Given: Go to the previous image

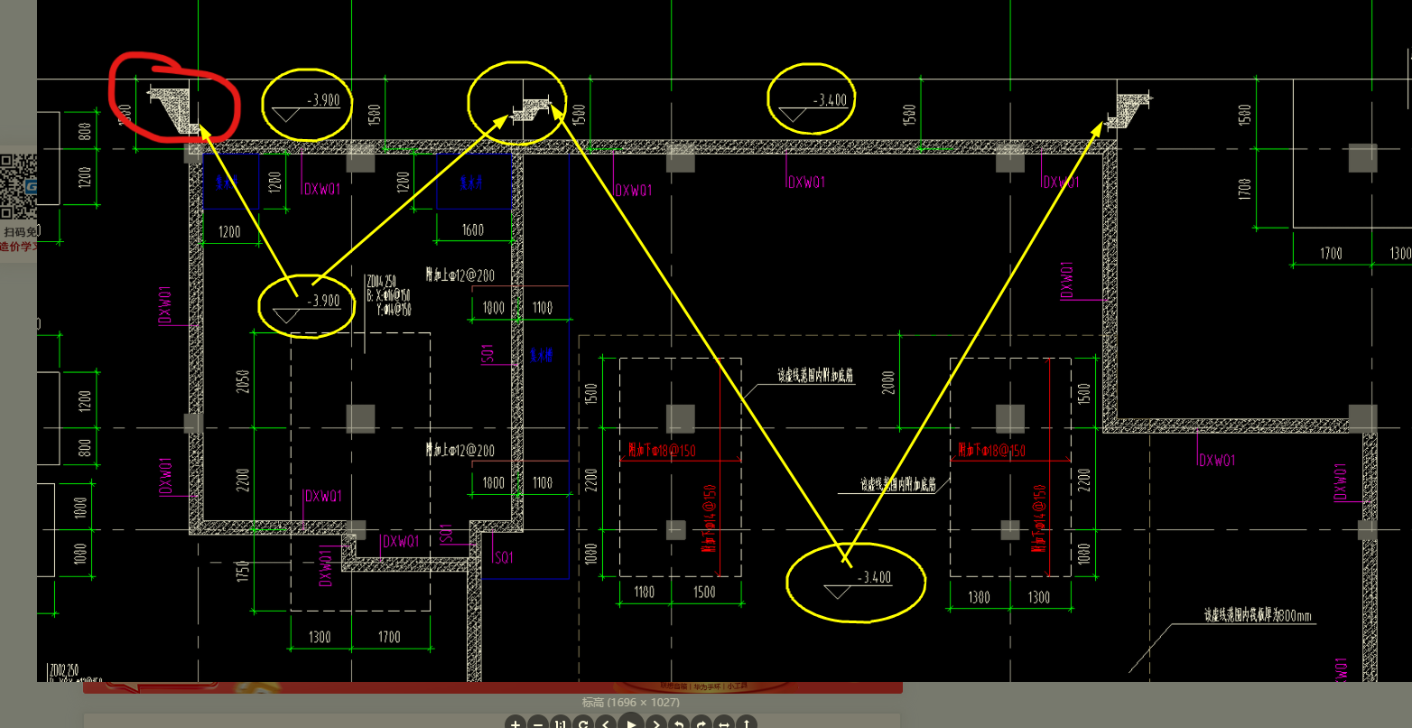Looking at the screenshot, I should 608,723.
